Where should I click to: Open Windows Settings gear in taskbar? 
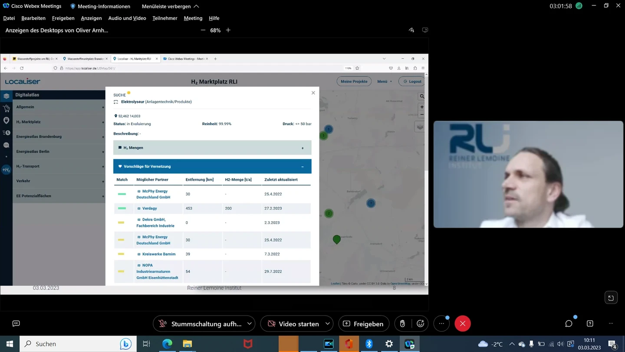click(389, 344)
